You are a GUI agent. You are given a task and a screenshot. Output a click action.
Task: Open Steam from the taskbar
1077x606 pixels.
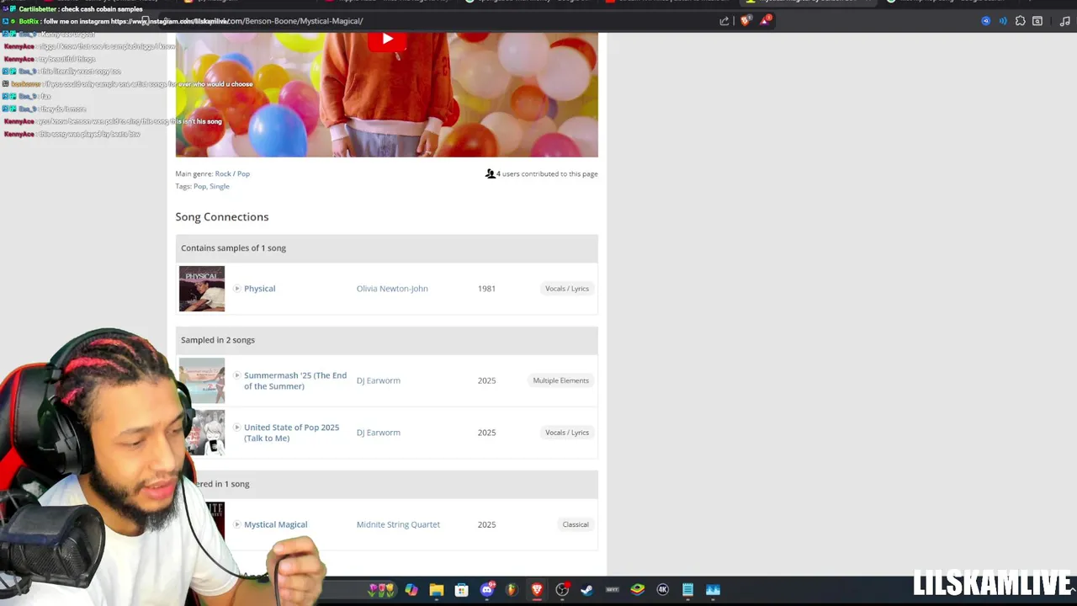point(587,590)
